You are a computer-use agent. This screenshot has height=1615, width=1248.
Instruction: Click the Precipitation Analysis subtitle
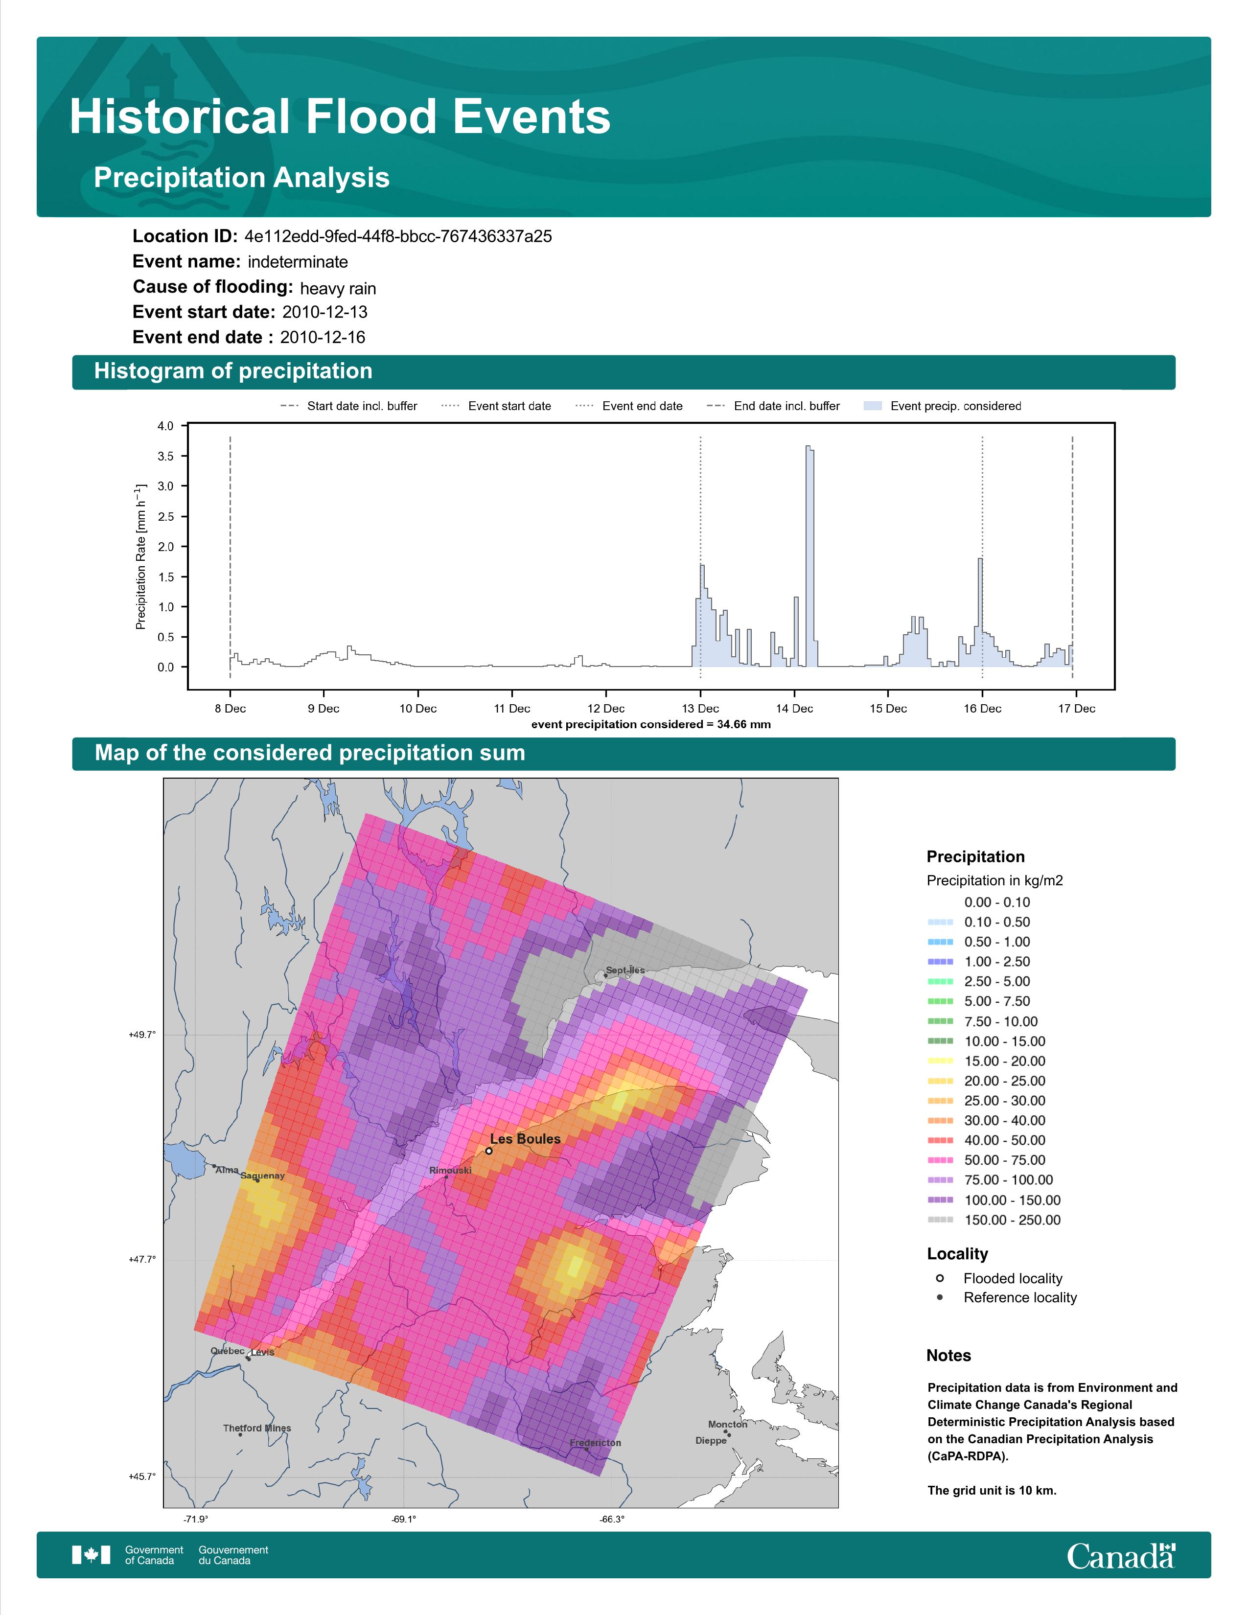tap(242, 178)
